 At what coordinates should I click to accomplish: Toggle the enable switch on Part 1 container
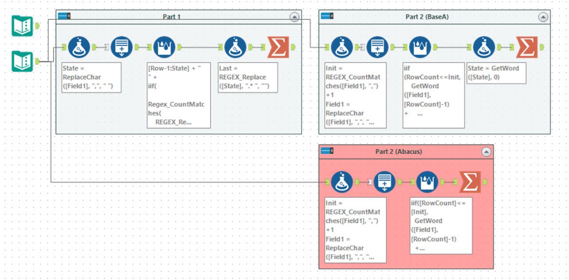[x=64, y=16]
